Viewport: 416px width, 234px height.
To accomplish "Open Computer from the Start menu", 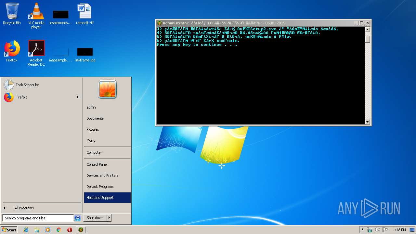I will 107,152.
